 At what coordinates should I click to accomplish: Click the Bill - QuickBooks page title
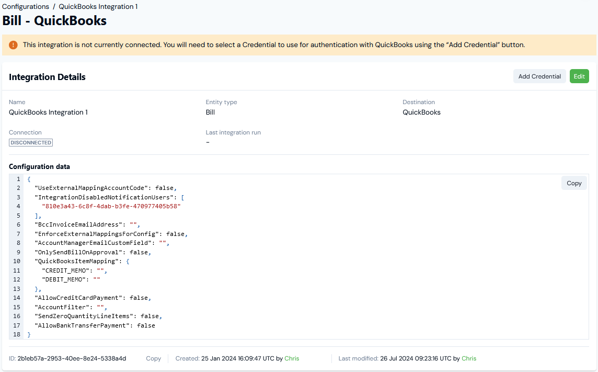pyautogui.click(x=54, y=20)
